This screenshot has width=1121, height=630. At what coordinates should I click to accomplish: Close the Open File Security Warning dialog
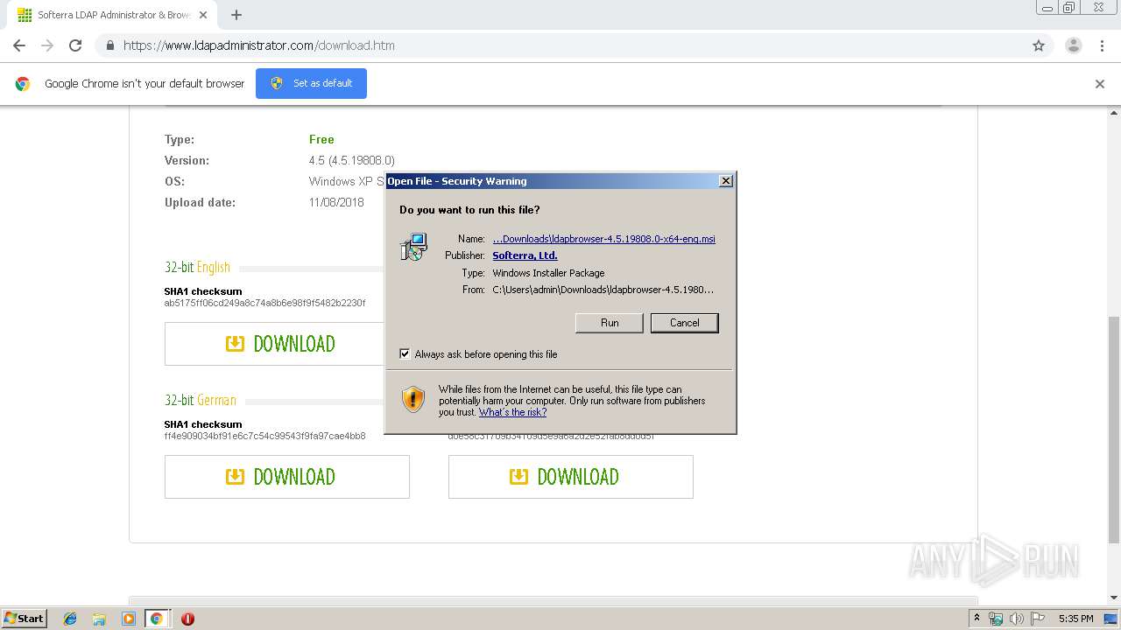[725, 181]
